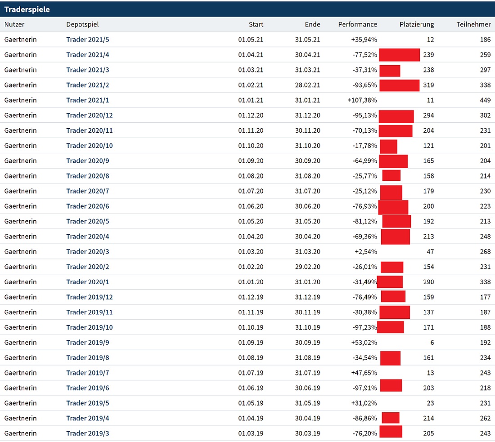Sort the table by Performance column
Image resolution: width=495 pixels, height=442 pixels.
click(x=357, y=24)
